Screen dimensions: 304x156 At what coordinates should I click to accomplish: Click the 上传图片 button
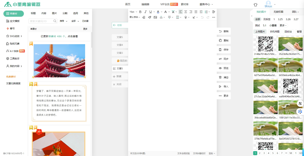point(260,32)
